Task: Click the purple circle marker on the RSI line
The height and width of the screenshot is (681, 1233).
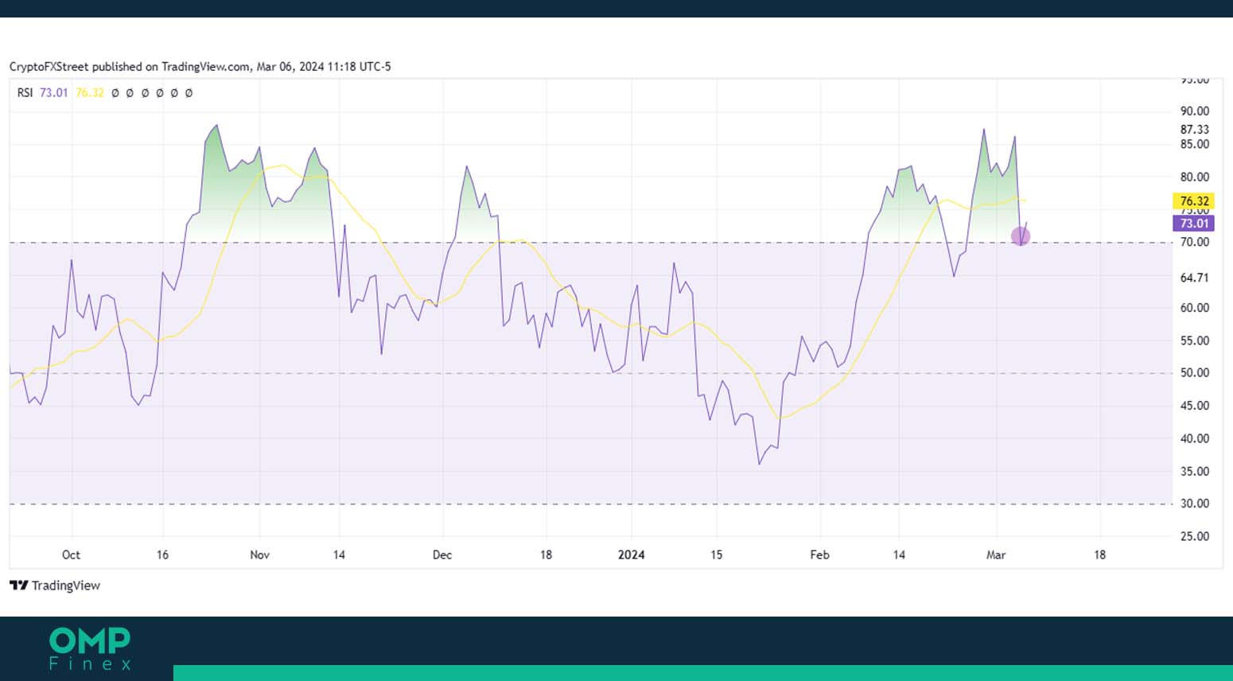Action: (1021, 235)
